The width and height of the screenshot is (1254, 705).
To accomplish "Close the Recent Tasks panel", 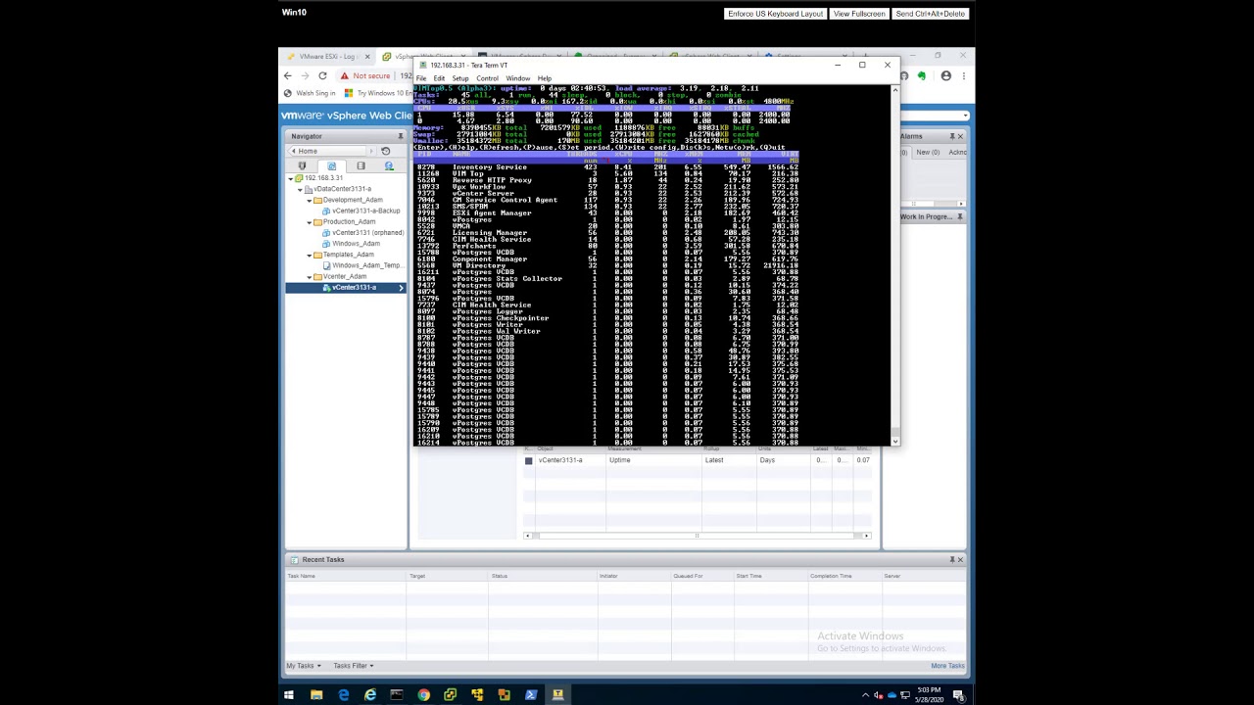I will 960,559.
